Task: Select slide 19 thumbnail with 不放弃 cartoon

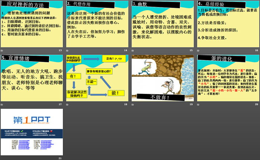Action: pyautogui.click(x=163, y=78)
